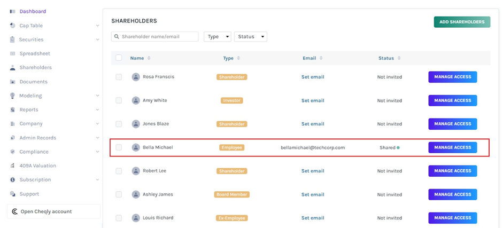Viewport: 502px width, 228px height.
Task: Manage access for Rosa Franscis
Action: tap(453, 77)
